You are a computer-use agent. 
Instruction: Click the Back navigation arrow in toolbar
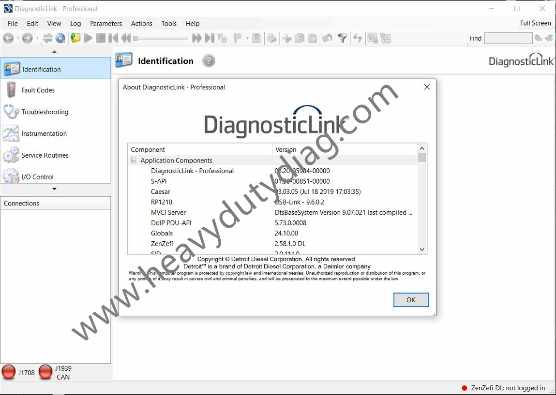pyautogui.click(x=9, y=38)
